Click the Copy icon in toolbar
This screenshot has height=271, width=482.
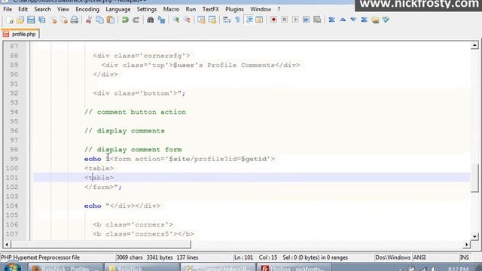(99, 20)
